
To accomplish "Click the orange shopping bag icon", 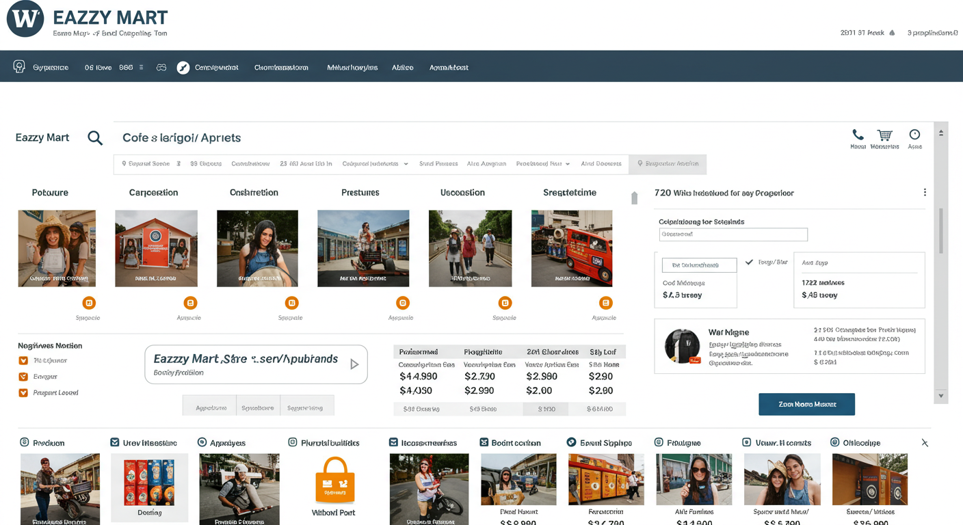I will coord(334,481).
